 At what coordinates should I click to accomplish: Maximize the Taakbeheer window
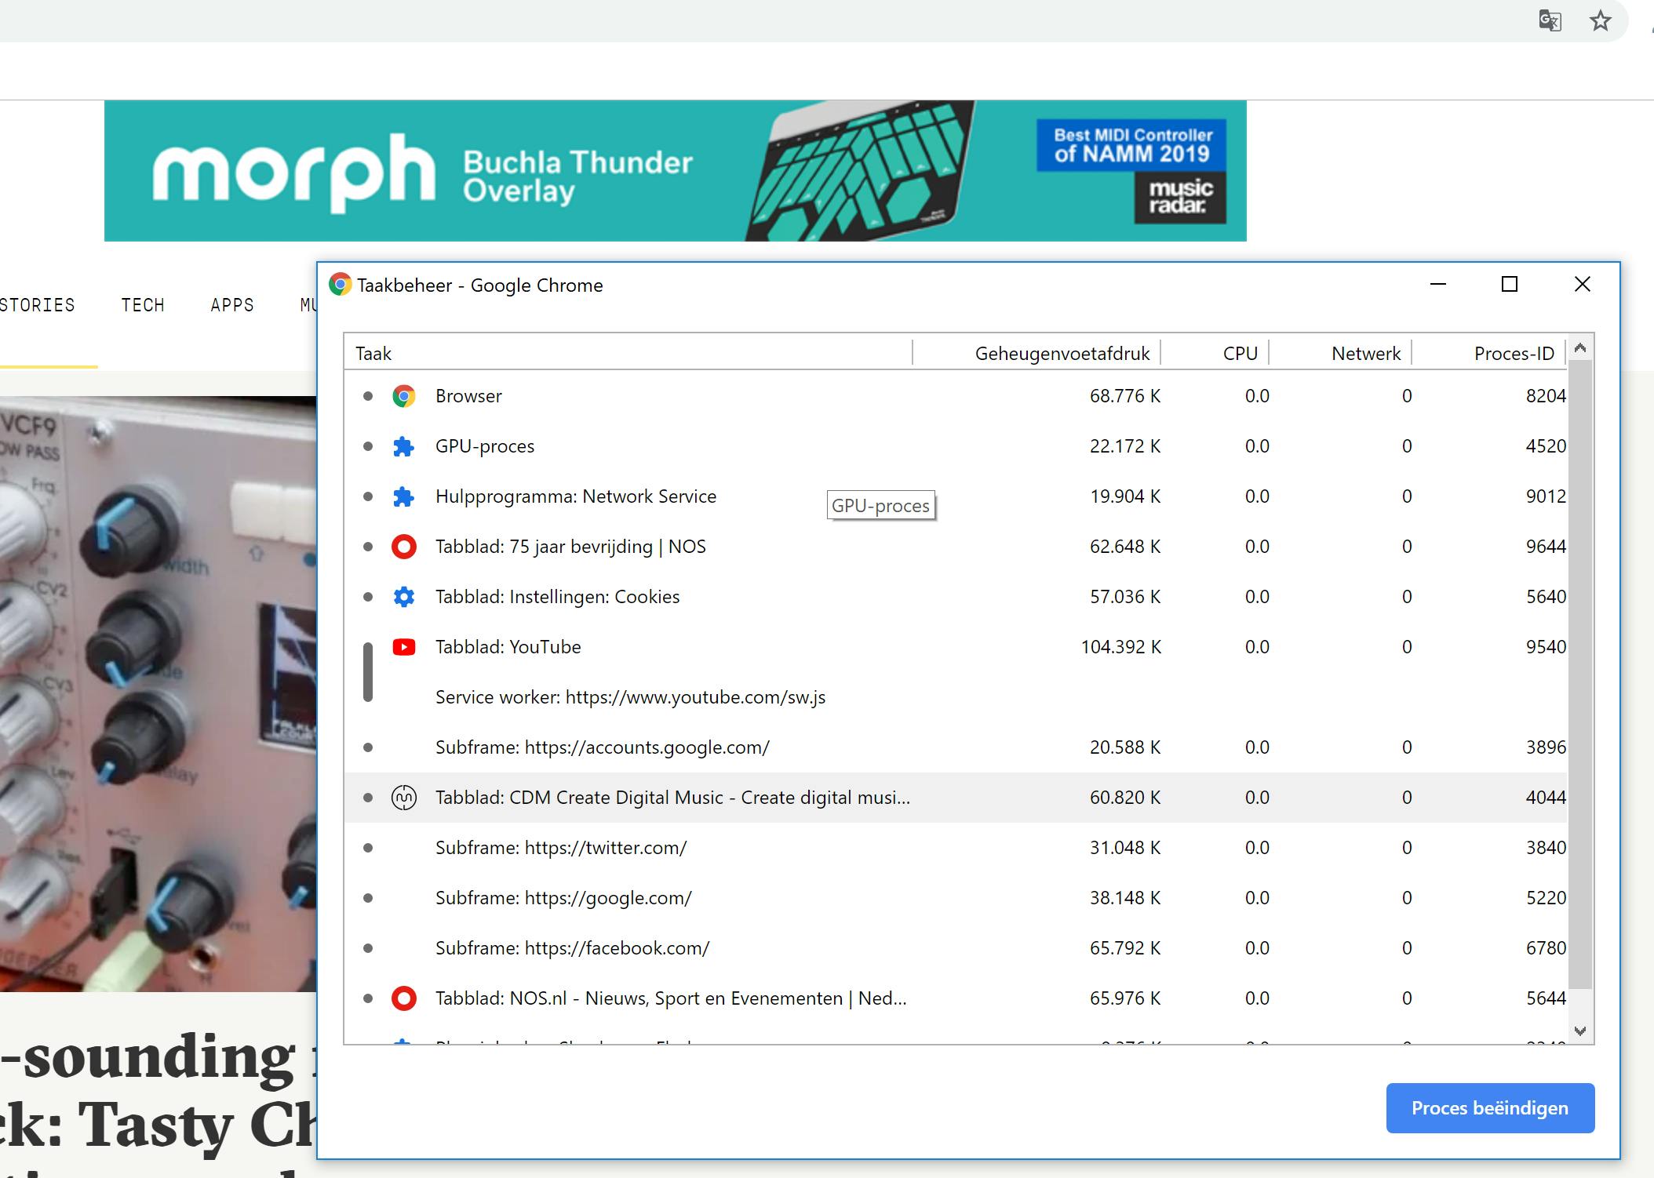pyautogui.click(x=1509, y=285)
